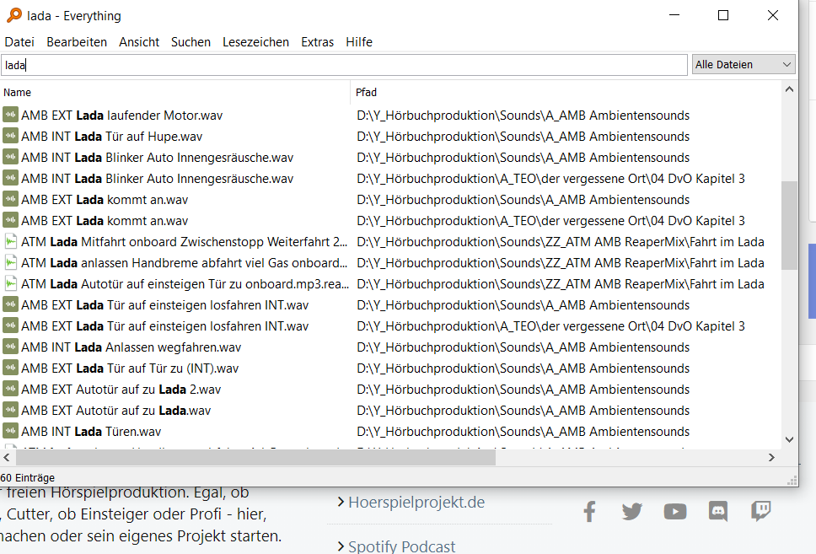
Task: Select 'AMB INT Lada Anlassen wegfahren.wav'
Action: coord(132,347)
